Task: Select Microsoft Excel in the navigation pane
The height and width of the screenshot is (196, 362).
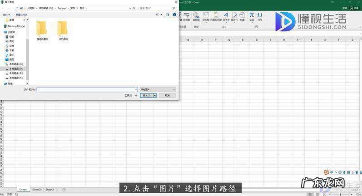Action: point(15,26)
